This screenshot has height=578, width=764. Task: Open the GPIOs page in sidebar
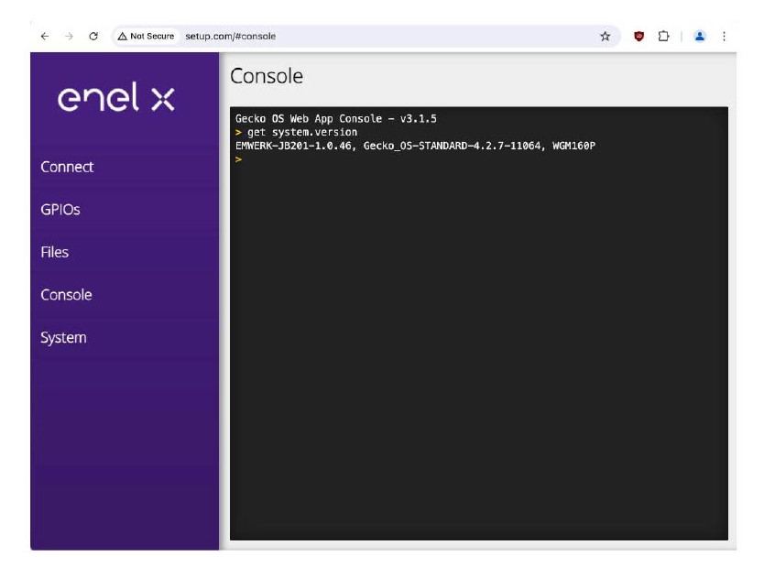click(x=60, y=210)
